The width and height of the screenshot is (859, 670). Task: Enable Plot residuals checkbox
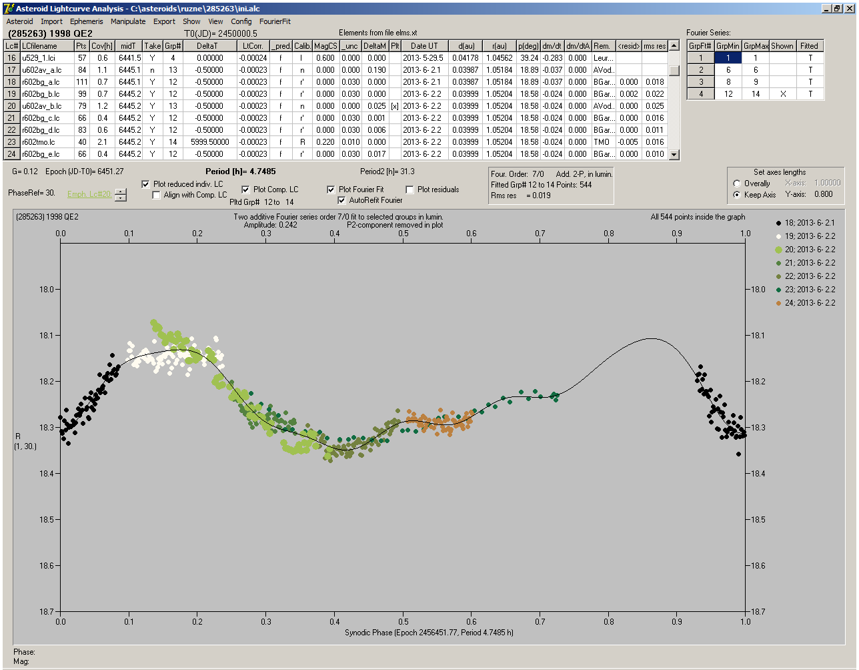(x=410, y=190)
